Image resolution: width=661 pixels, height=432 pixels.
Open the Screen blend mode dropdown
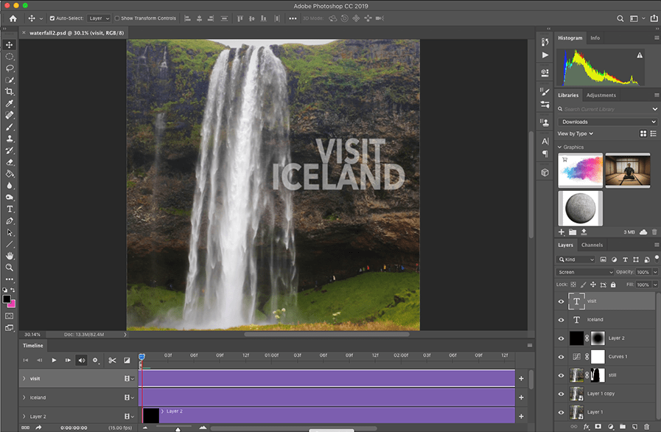click(584, 272)
